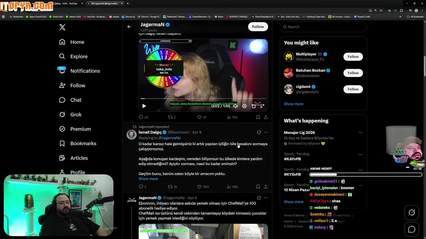This screenshot has width=426, height=239.
Task: Show more trends under What's happening
Action: pos(294,202)
